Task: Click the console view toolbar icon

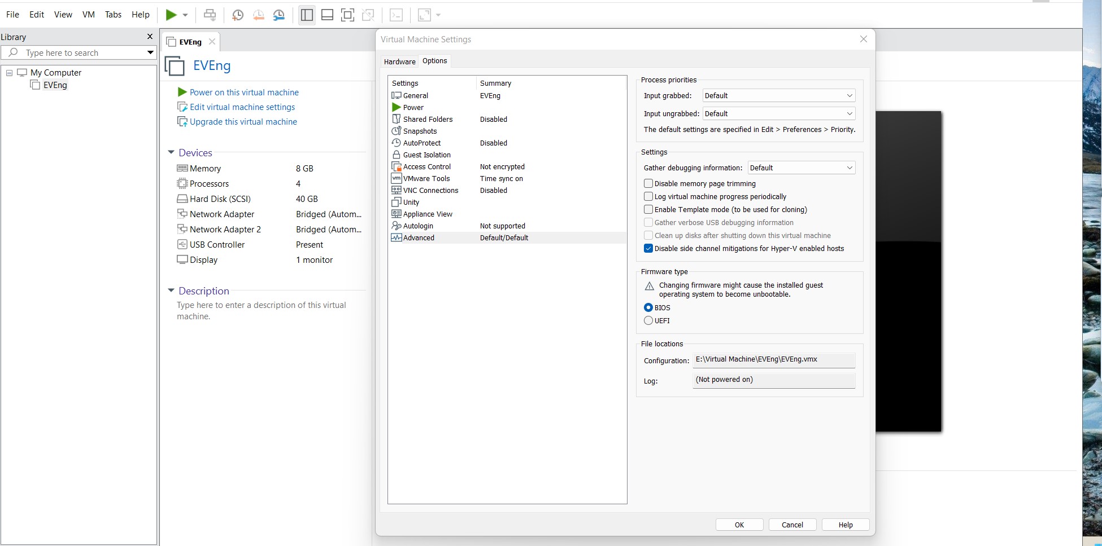Action: 397,15
